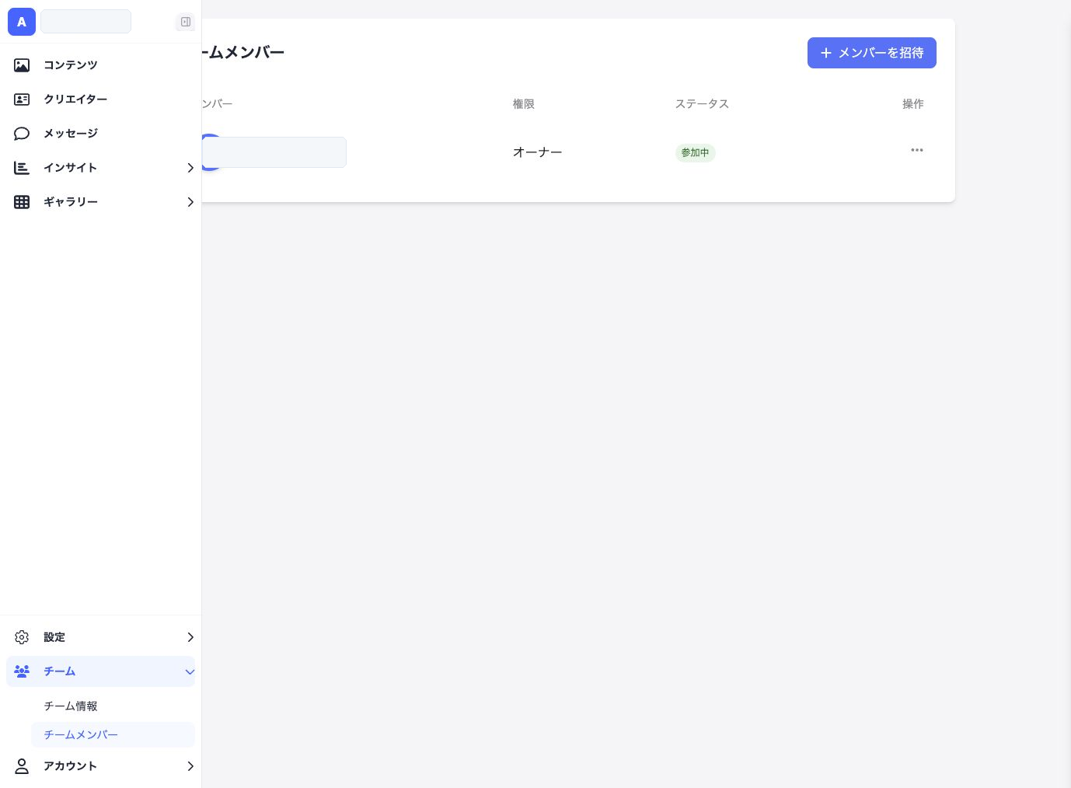
Task: Expand the 設定 submenu chevron
Action: pos(190,637)
